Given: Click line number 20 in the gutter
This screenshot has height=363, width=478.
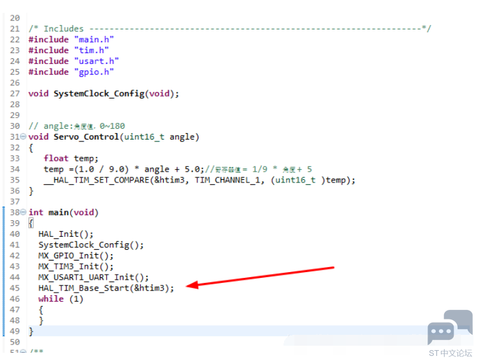Looking at the screenshot, I should pos(15,18).
